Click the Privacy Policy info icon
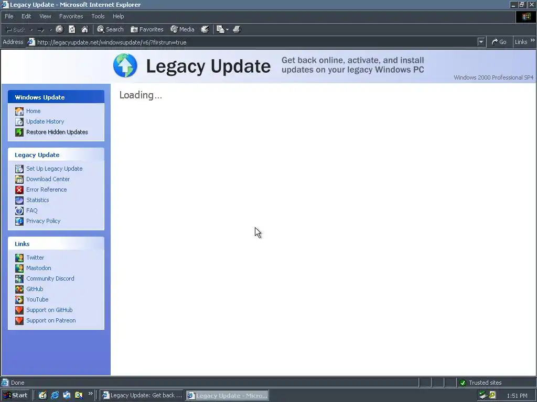537x402 pixels. [19, 221]
